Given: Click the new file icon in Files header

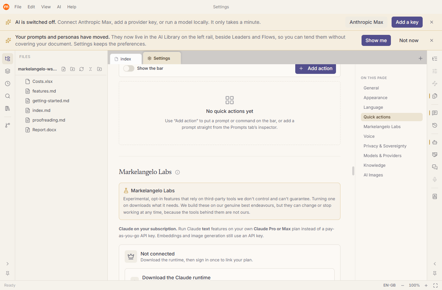Looking at the screenshot, I should pyautogui.click(x=64, y=69).
